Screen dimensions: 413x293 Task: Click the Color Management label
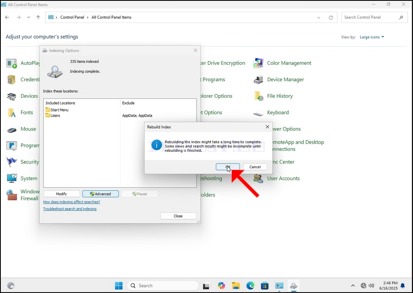pyautogui.click(x=289, y=63)
